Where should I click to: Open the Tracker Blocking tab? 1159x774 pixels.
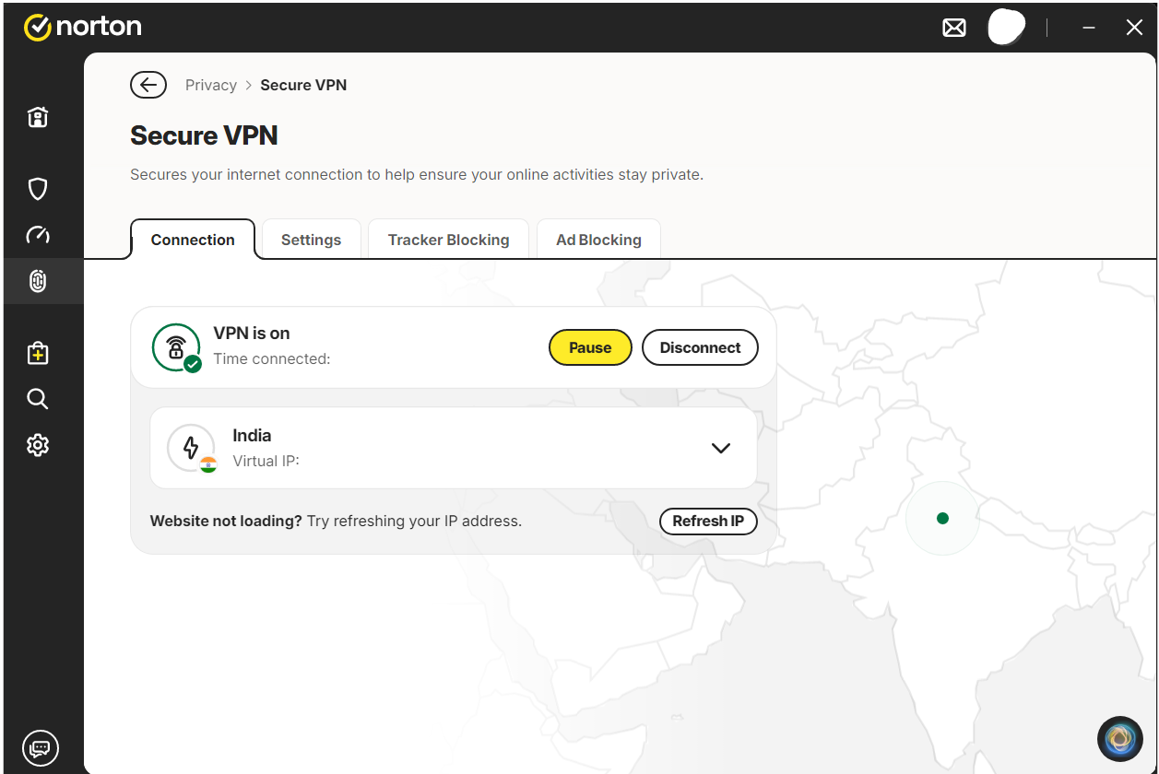pyautogui.click(x=448, y=240)
